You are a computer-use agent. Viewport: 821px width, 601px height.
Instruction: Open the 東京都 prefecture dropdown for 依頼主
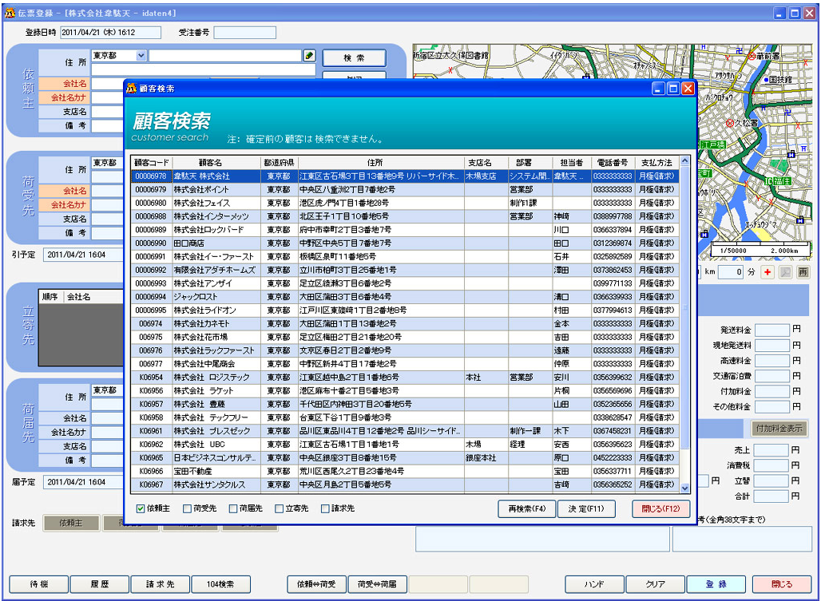coord(141,56)
